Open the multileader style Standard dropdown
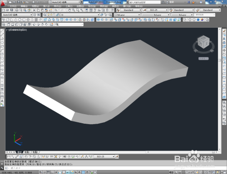This screenshot has height=174, width=227. tap(210, 10)
